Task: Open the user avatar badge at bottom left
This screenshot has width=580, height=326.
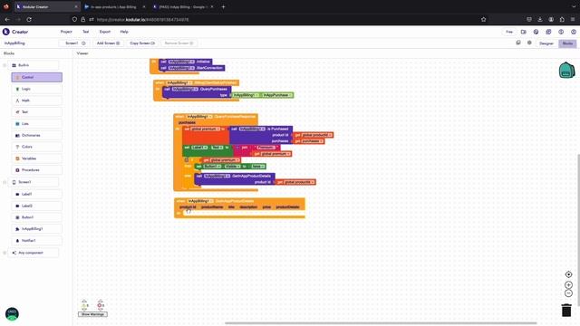Action: (x=12, y=314)
